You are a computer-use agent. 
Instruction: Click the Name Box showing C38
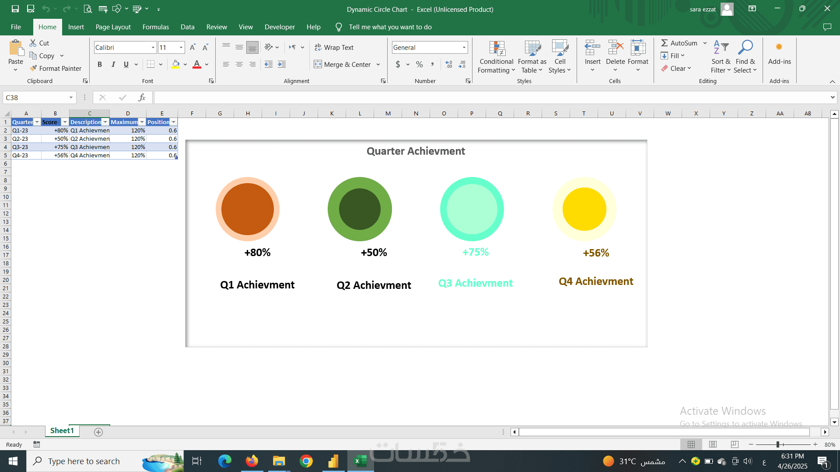36,97
